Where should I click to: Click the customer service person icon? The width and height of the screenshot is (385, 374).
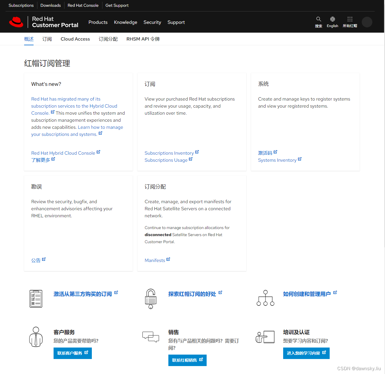[x=36, y=337]
